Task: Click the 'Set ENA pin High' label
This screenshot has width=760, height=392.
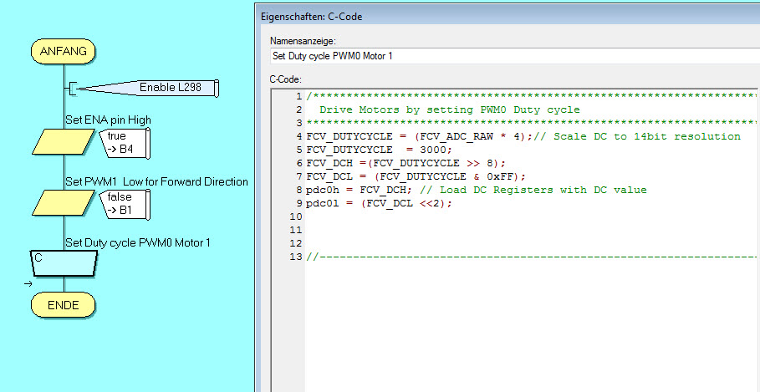Action: [108, 120]
